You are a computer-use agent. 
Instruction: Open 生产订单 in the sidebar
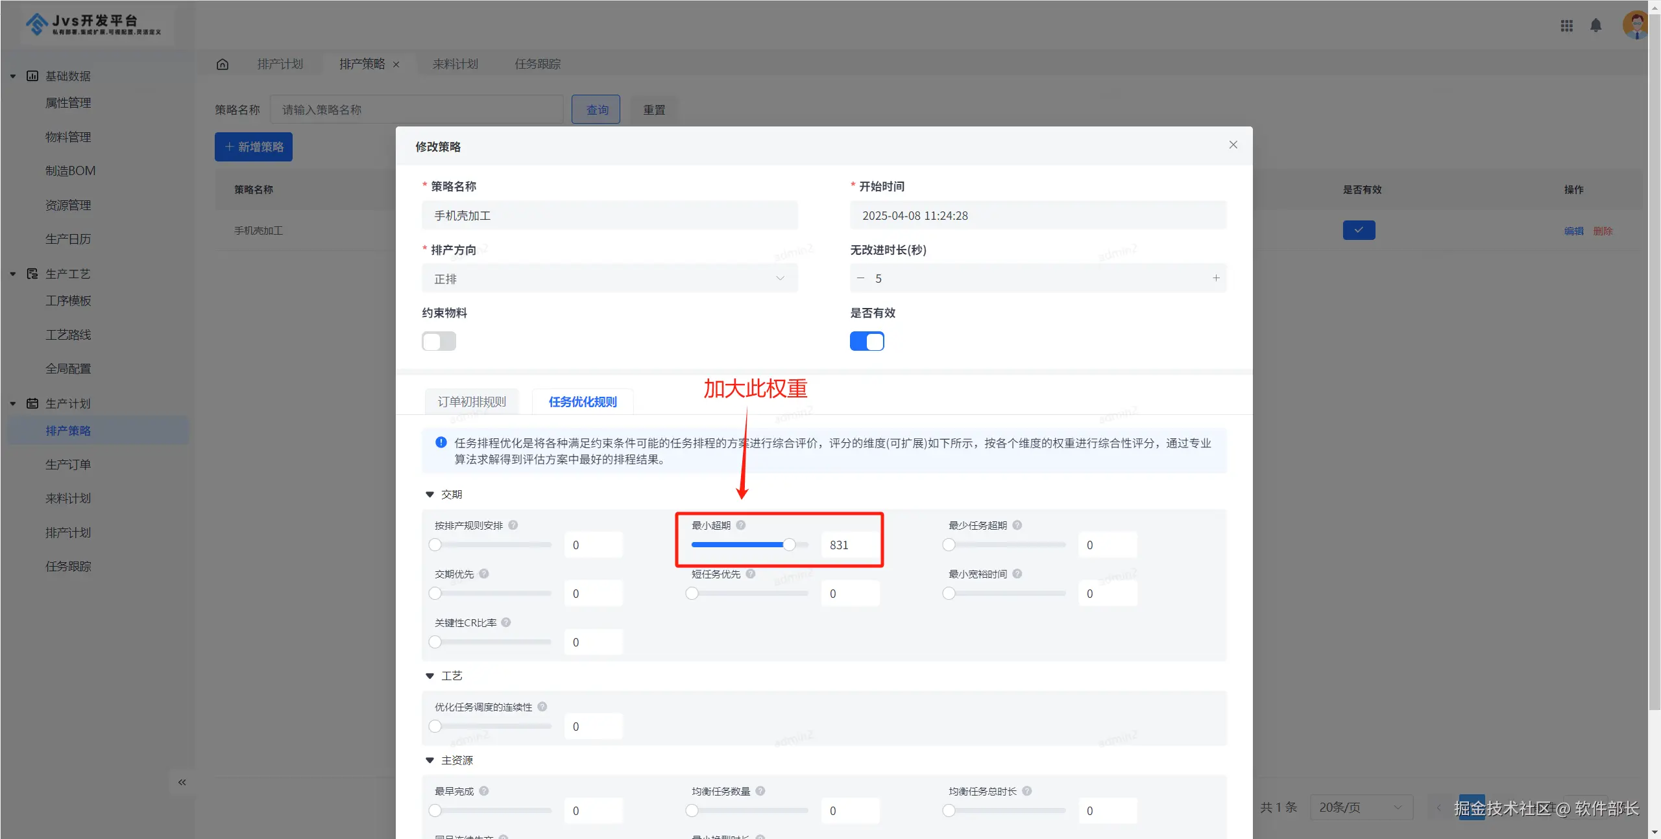[x=68, y=465]
